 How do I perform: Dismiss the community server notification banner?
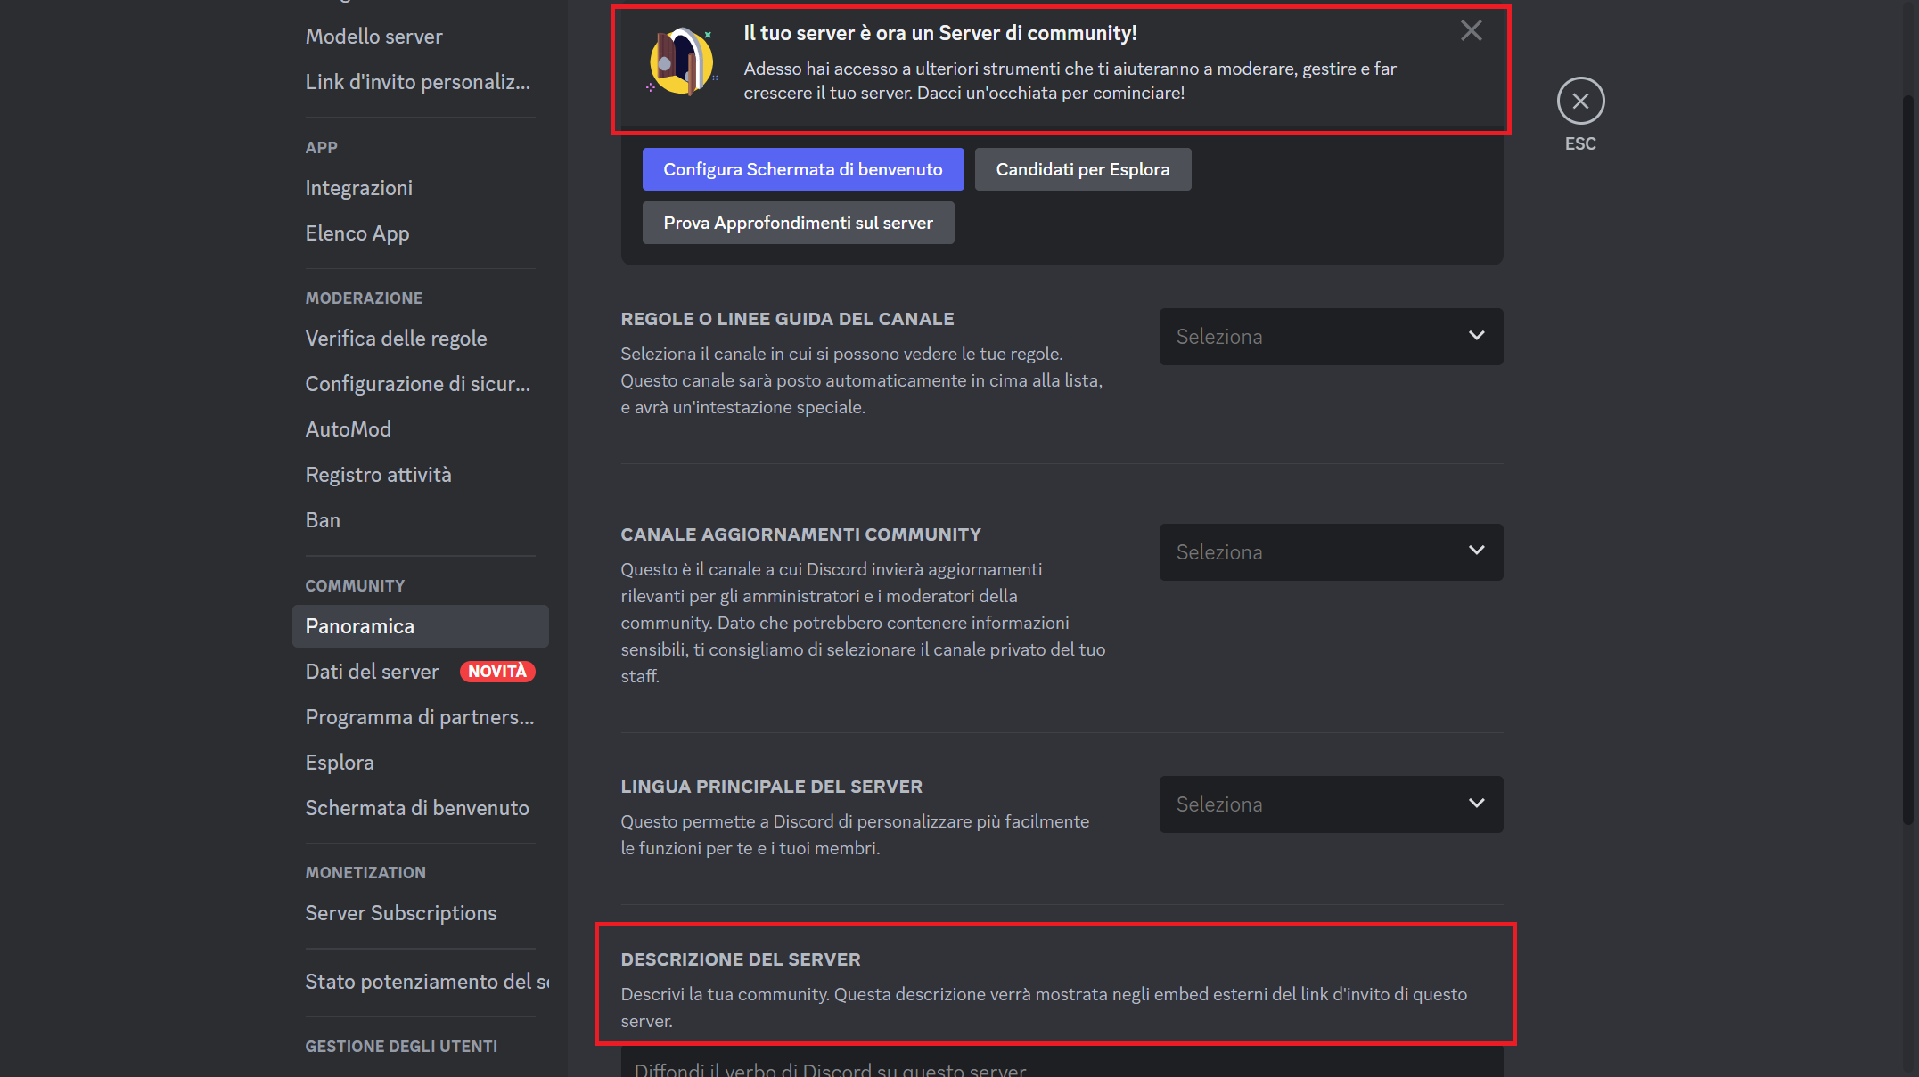1471,29
